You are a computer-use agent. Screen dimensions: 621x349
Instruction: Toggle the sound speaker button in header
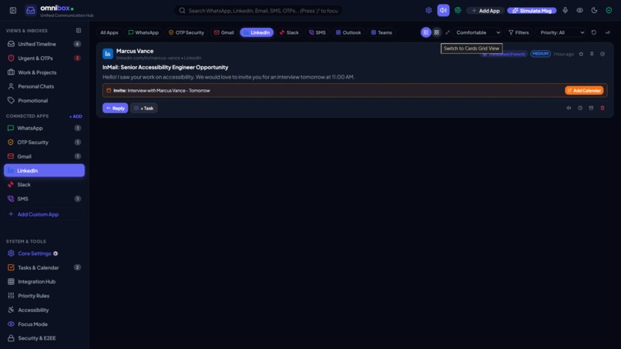click(x=443, y=11)
